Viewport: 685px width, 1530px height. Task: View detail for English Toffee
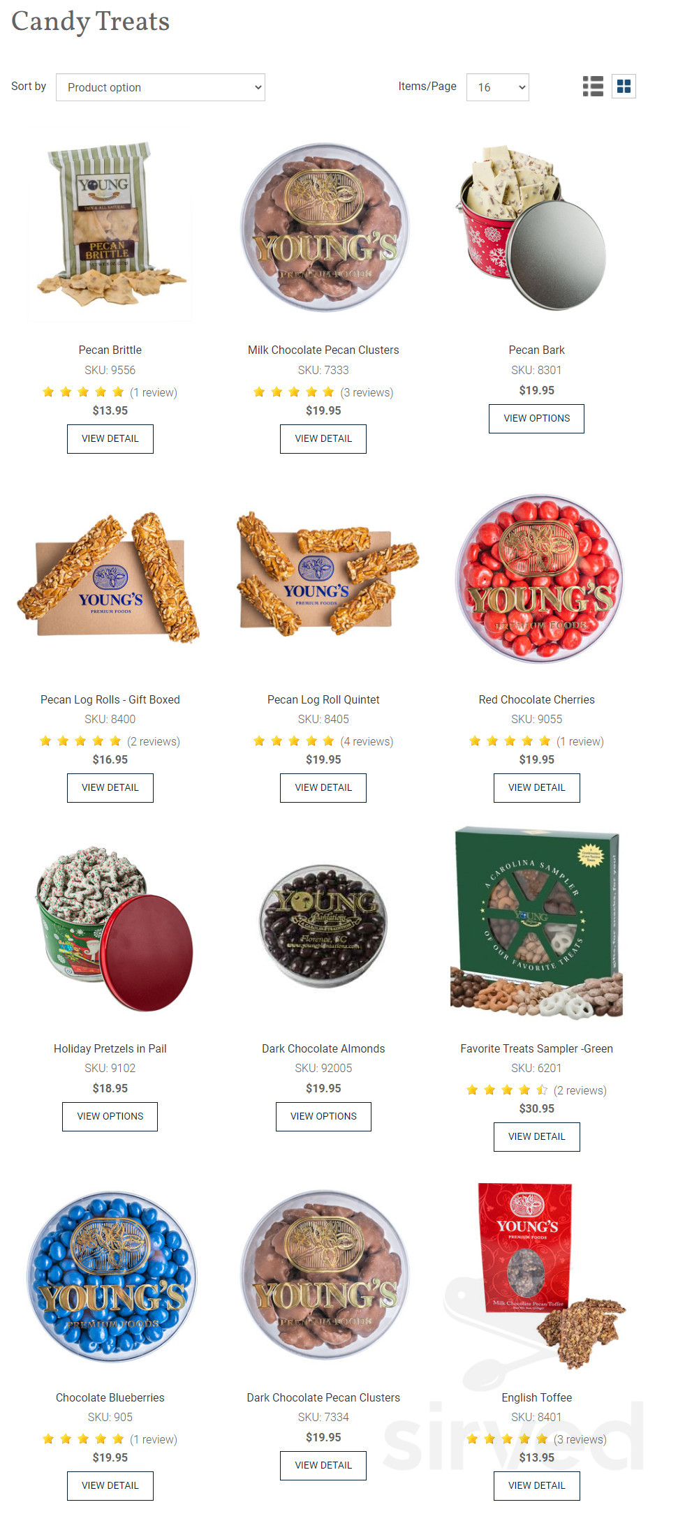coord(536,1486)
